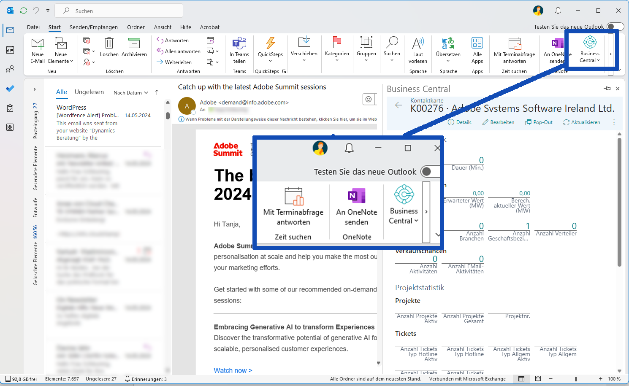Viewport: 629px width, 386px height.
Task: Open QuickSteps dialog launcher
Action: tap(284, 71)
